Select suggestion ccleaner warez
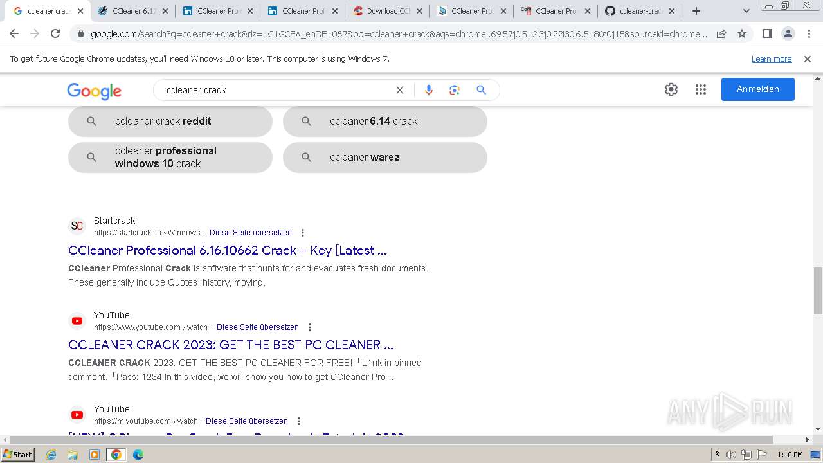The image size is (823, 463). (385, 158)
